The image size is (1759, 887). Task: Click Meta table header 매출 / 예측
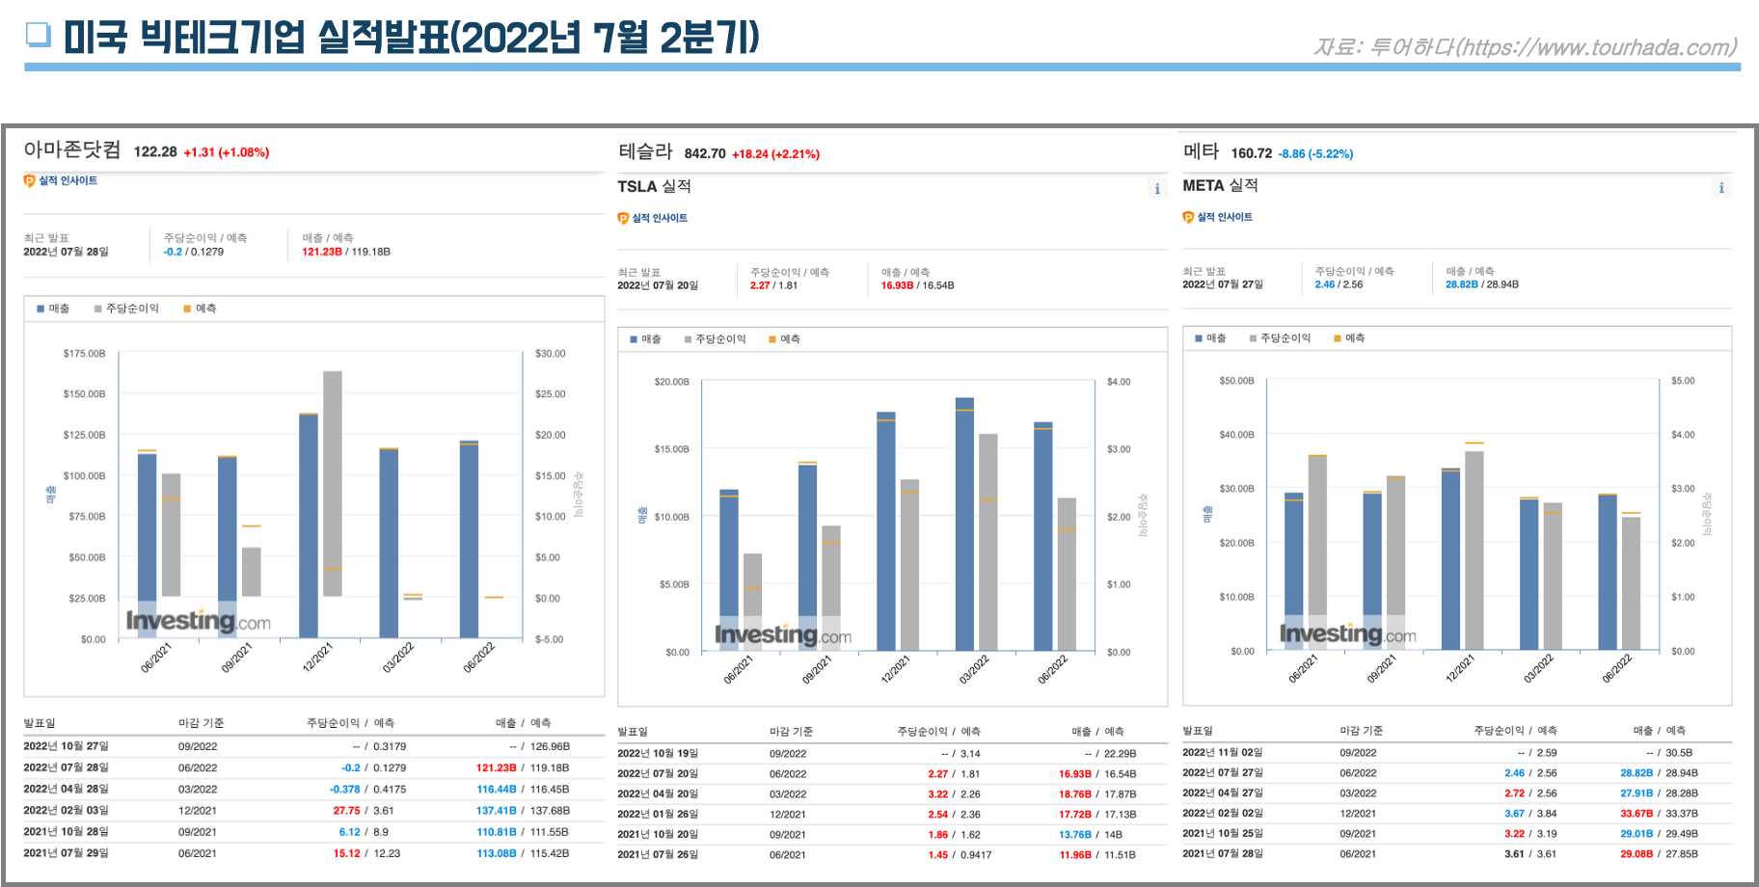tap(1660, 731)
